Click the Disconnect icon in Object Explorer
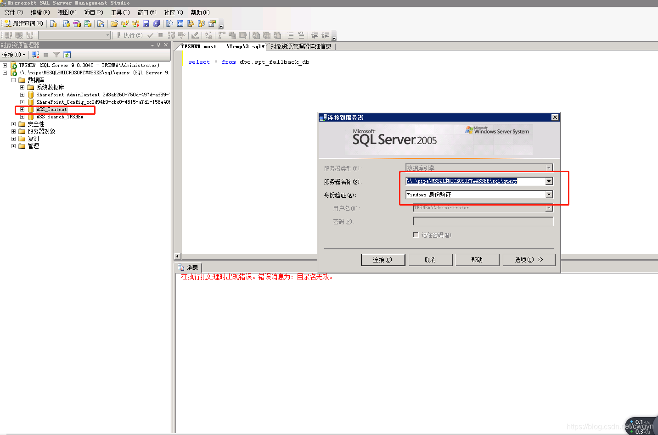Viewport: 658px width, 435px height. coord(36,55)
